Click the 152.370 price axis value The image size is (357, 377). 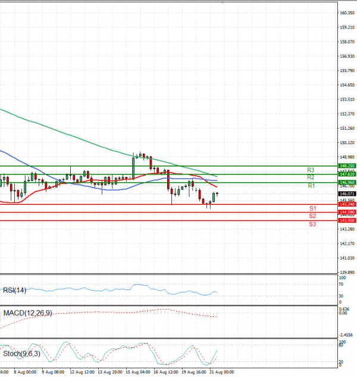[347, 114]
